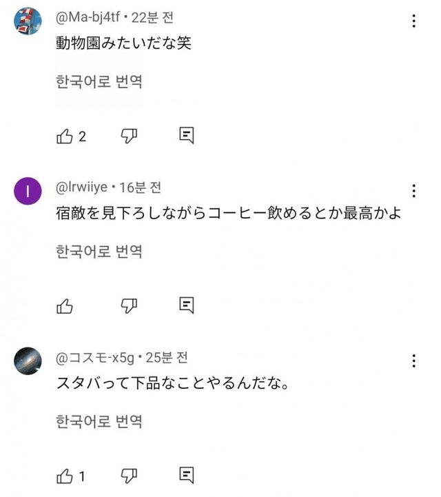Reply to the @Ma-bj4tf comment
Screen dimensions: 441x497
(x=186, y=136)
